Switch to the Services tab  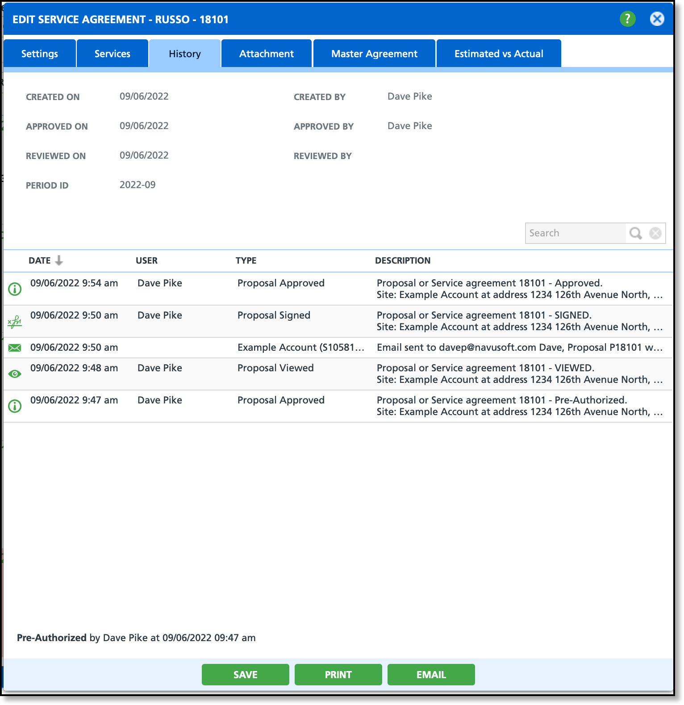[x=113, y=54]
